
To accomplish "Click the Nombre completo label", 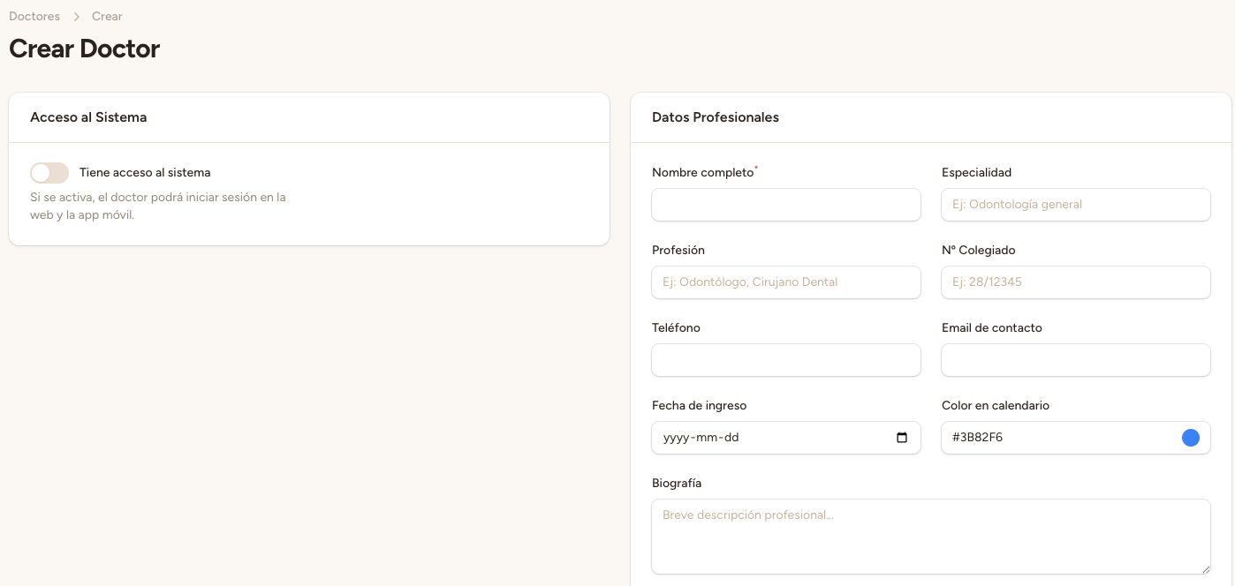I will click(x=703, y=173).
